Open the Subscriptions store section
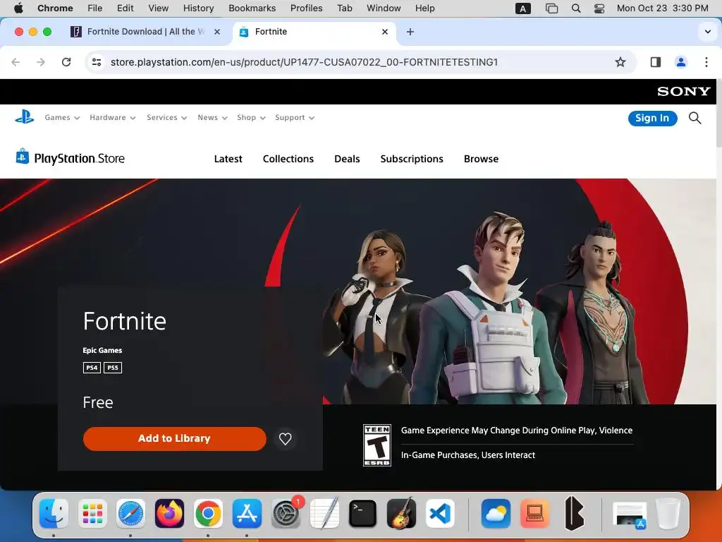Screen dimensions: 722x542 [x=412, y=159]
